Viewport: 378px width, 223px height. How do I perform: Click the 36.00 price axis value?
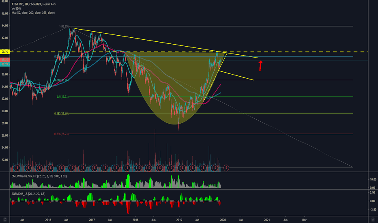pos(4,74)
